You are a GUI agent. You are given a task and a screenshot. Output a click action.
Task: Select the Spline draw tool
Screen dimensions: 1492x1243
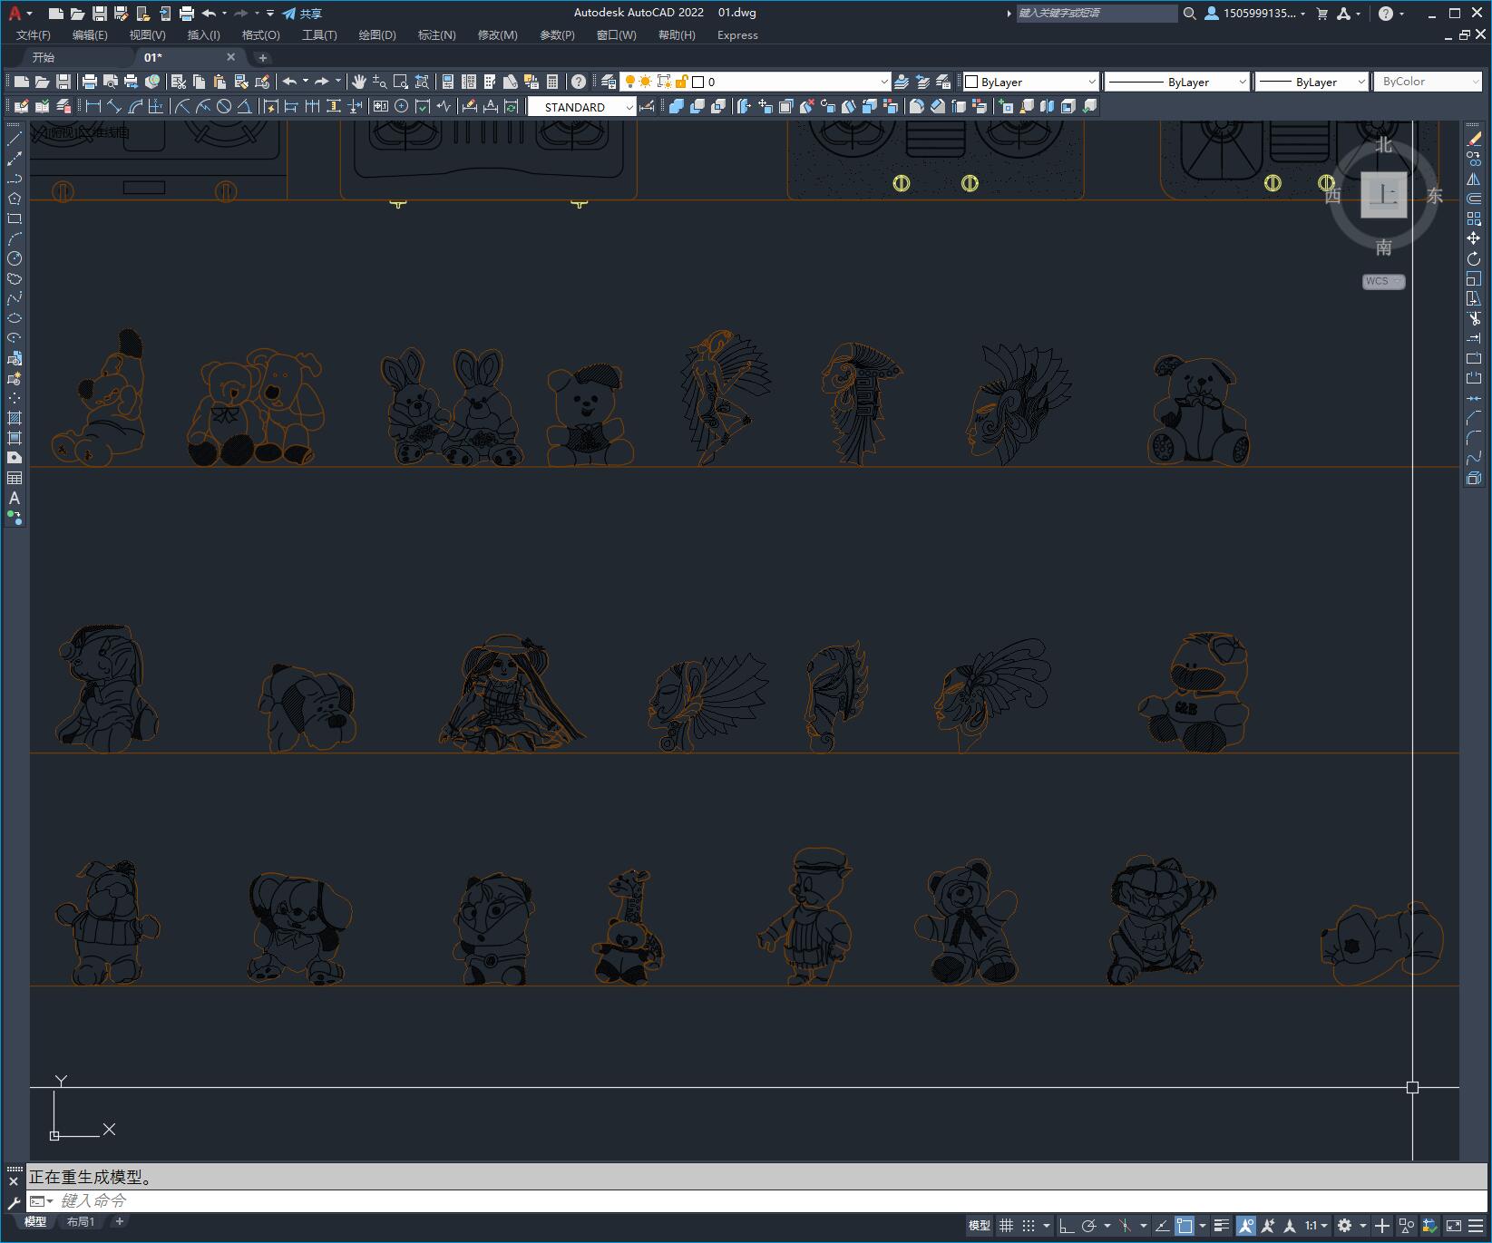pos(15,298)
